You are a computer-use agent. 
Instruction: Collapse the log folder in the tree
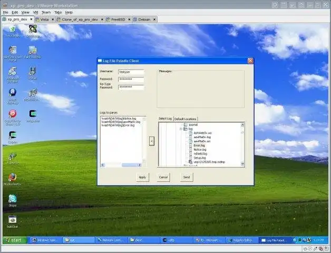pos(181,129)
